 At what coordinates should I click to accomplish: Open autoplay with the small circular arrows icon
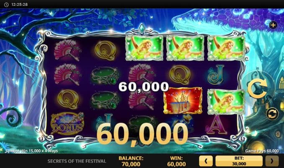click(x=272, y=114)
